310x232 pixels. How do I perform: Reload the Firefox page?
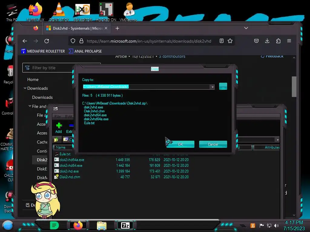click(47, 41)
